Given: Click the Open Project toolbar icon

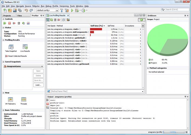Looking at the screenshot, I should 15,11.
